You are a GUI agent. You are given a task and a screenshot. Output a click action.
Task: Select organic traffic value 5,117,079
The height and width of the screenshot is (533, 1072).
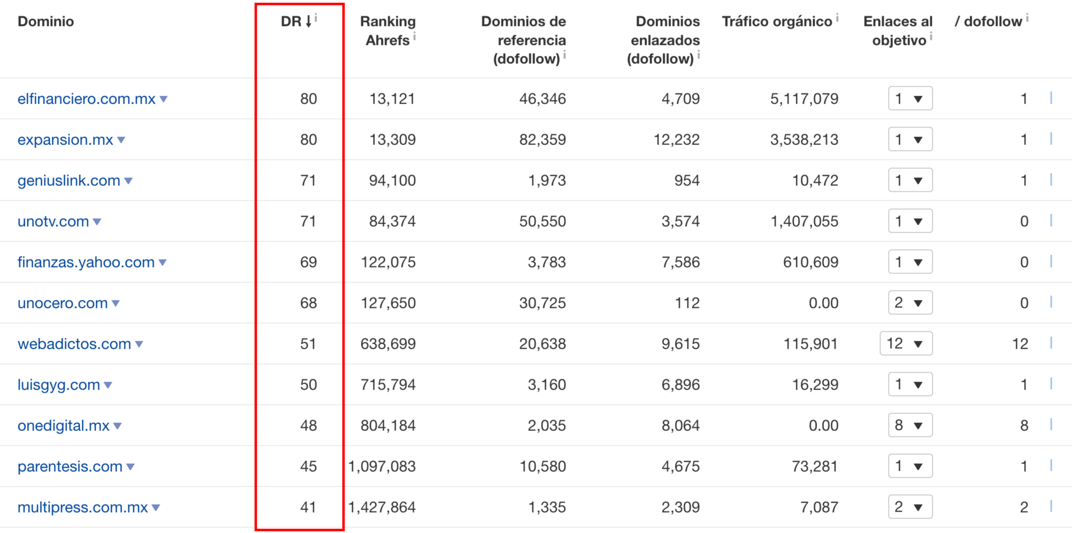click(x=804, y=99)
